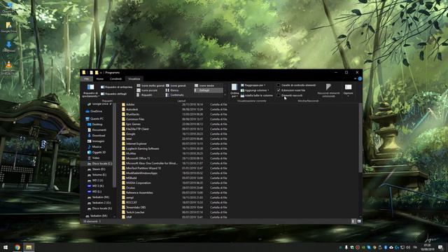Toggle Riquadro dettagli details pane

click(x=113, y=94)
